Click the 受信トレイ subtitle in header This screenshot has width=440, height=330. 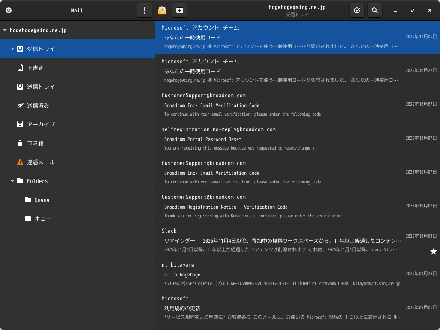[297, 15]
